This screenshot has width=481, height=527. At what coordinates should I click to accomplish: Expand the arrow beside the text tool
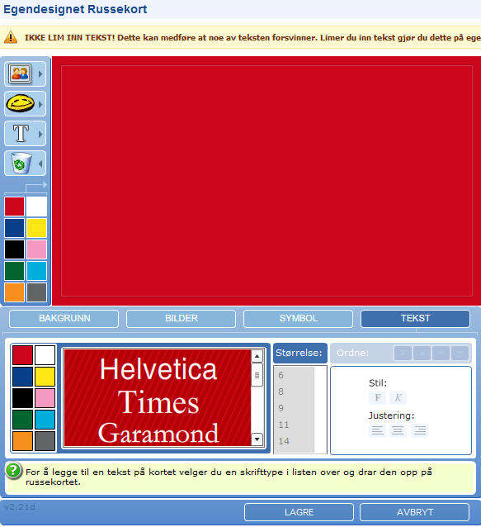pyautogui.click(x=40, y=134)
